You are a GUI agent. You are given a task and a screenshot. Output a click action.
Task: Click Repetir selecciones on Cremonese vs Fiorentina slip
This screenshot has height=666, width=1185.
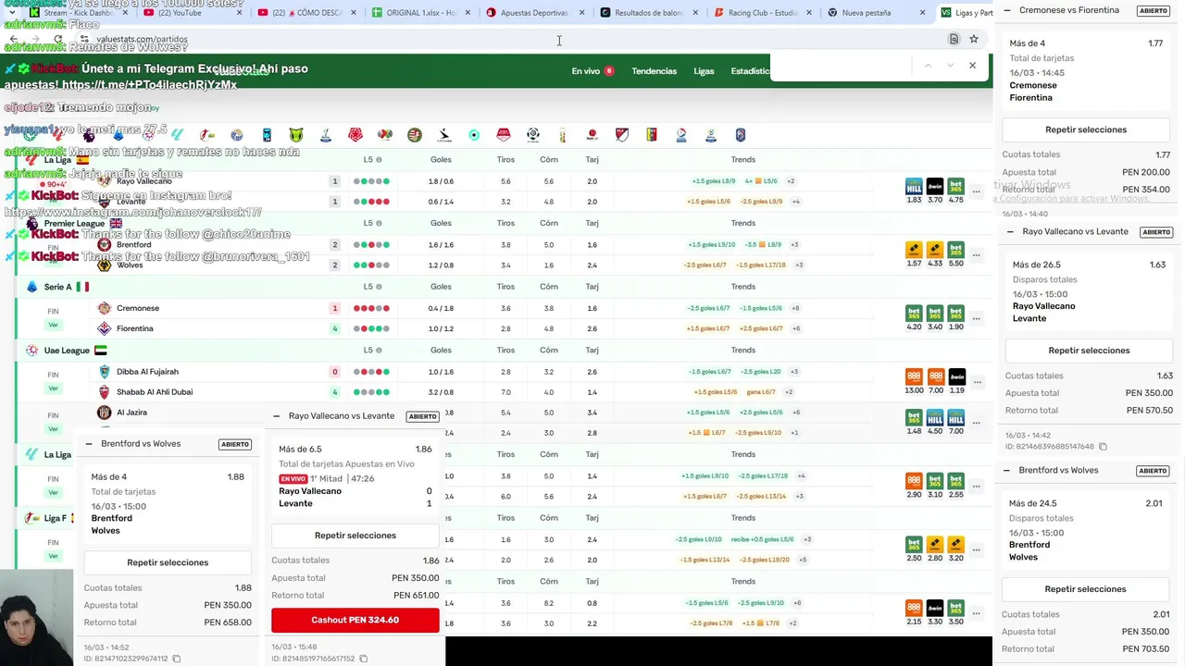(x=1086, y=129)
